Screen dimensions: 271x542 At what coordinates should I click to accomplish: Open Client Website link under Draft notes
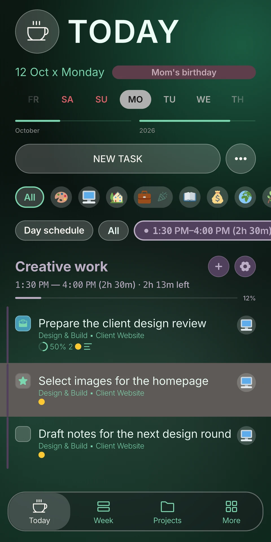click(120, 446)
